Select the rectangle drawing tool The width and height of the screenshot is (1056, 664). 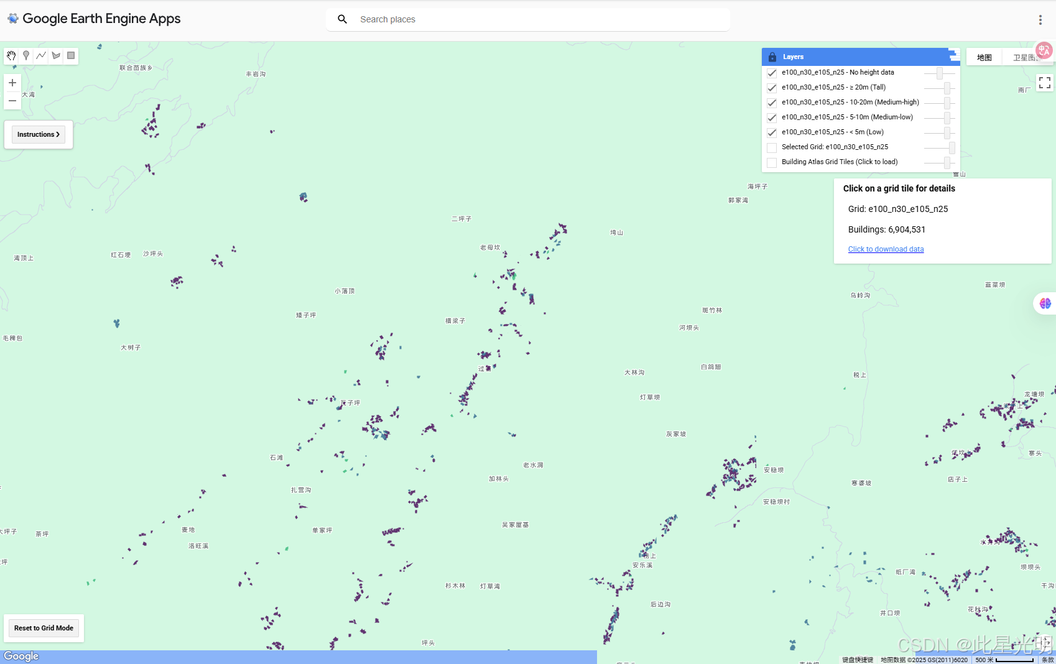[70, 55]
